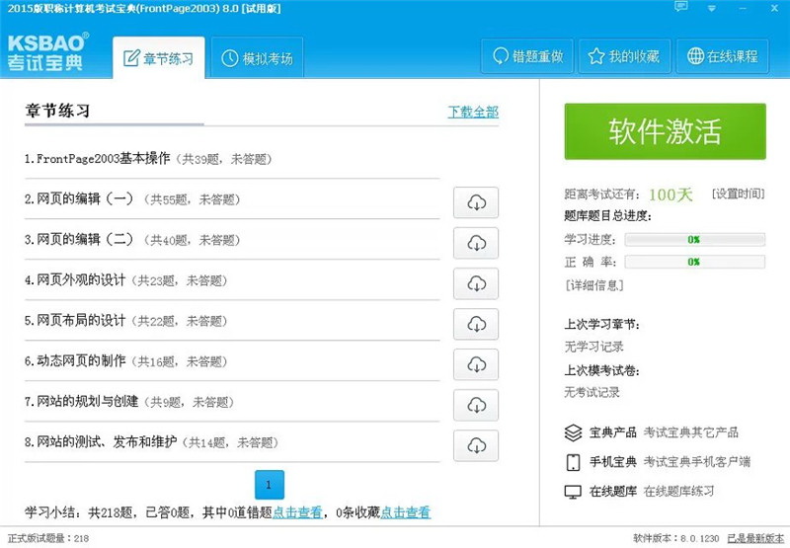Click 软件版本：8.0.1230 in status bar

click(676, 538)
